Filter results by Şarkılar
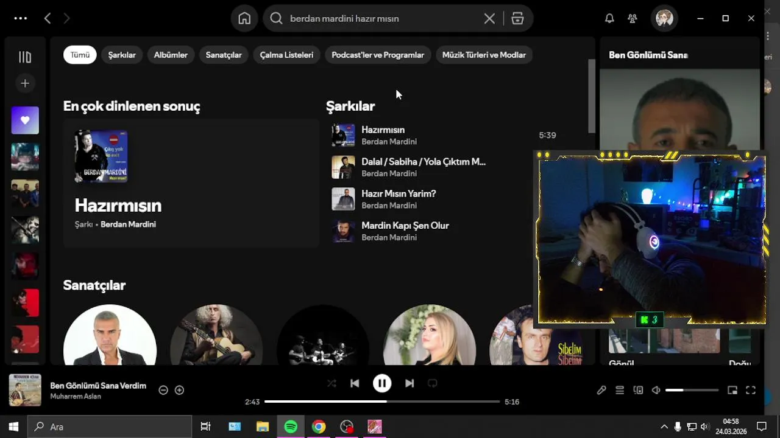 click(x=122, y=55)
